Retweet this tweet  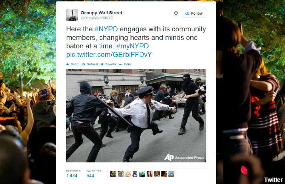(x=90, y=64)
